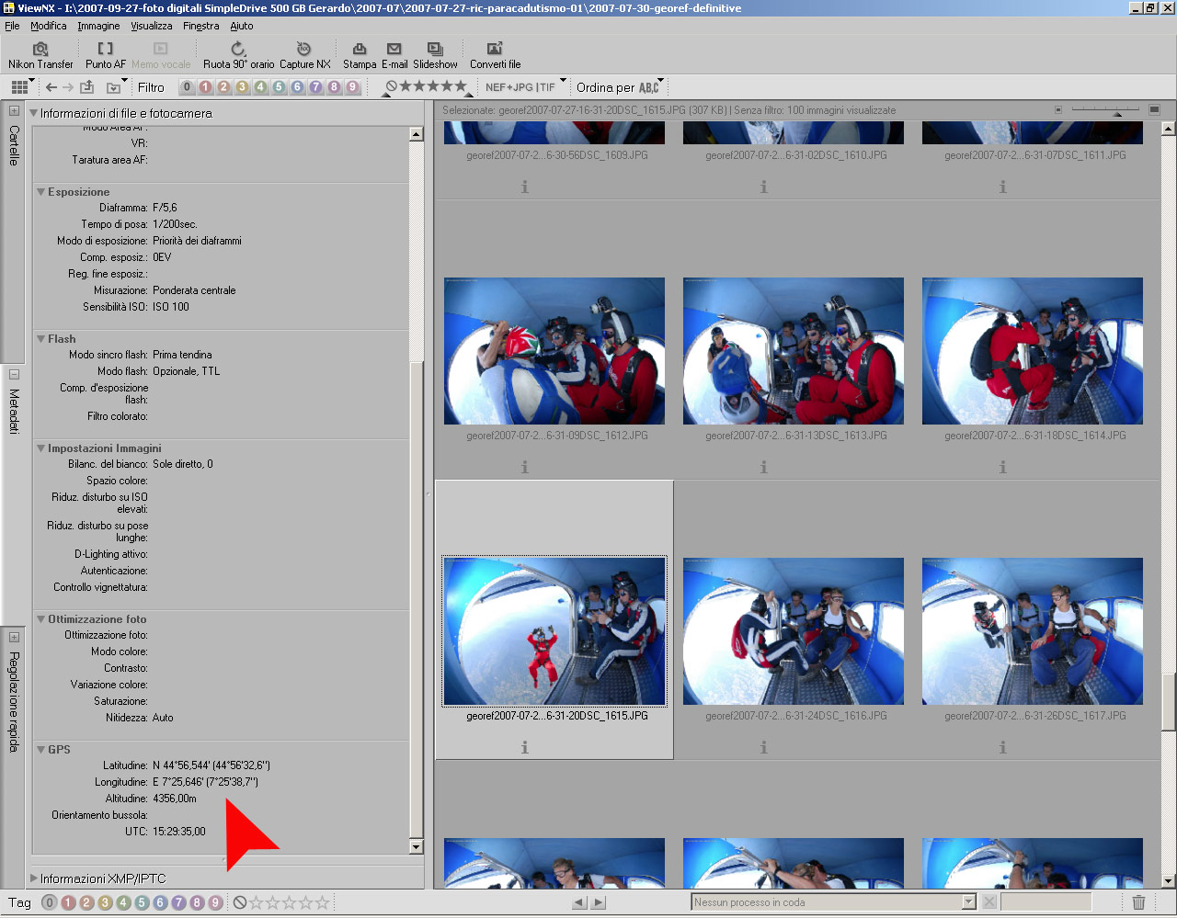Viewport: 1177px width, 918px height.
Task: Set five-star rating in the Tag bar
Action: (322, 903)
